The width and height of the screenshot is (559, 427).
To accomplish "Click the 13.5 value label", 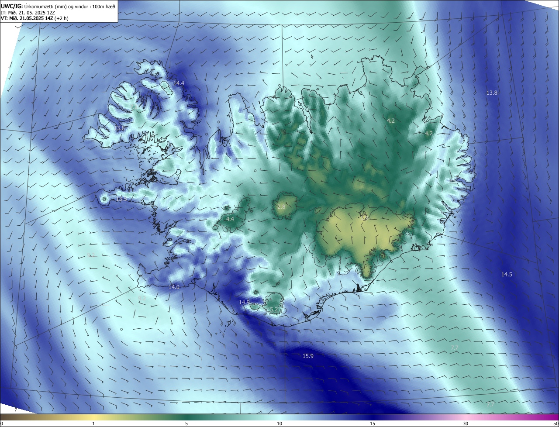I will (121, 199).
